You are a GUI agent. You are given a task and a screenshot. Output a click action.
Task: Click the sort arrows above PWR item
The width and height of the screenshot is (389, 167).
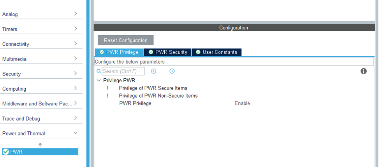click(40, 145)
